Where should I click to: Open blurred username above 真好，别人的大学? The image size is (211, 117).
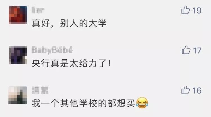pos(38,10)
